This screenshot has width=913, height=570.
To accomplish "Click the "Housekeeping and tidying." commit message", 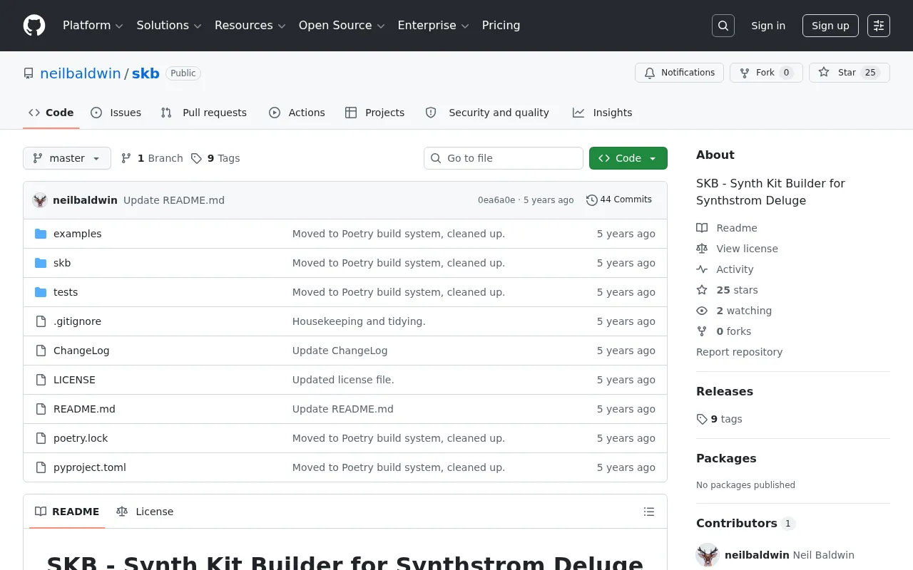I will (x=359, y=321).
